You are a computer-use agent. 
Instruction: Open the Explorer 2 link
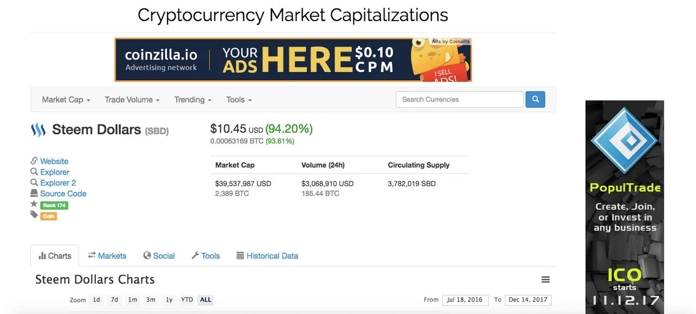(x=58, y=183)
